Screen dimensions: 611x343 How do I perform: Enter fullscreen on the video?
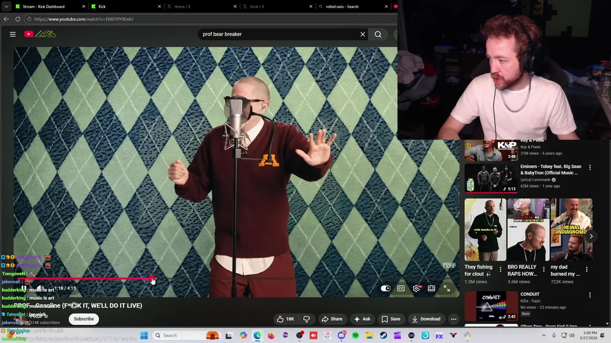[447, 288]
